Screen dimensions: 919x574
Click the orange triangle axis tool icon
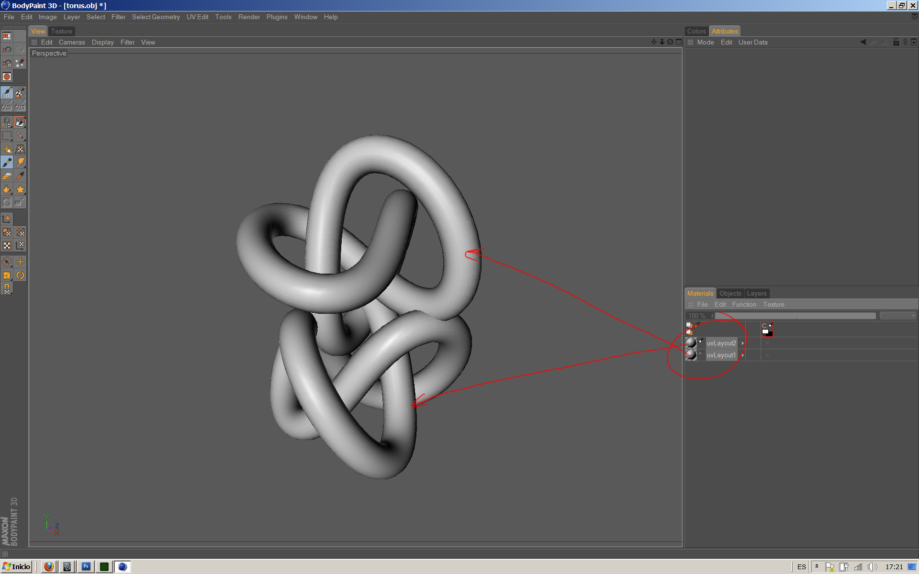7,219
